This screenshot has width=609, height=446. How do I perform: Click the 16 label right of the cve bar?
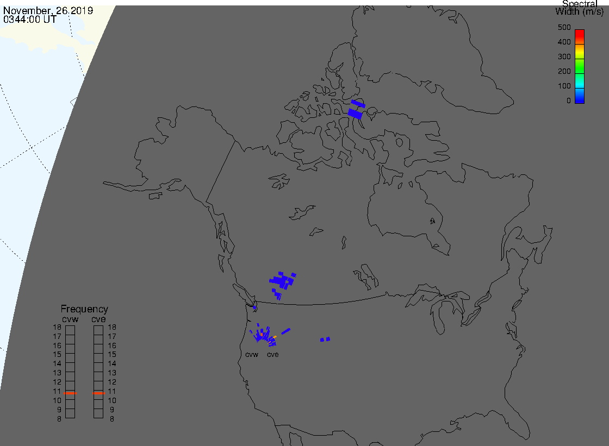[x=112, y=346]
